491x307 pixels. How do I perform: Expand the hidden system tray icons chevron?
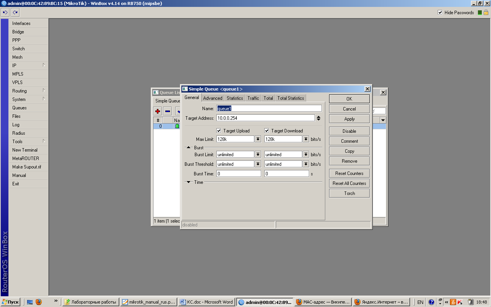(x=447, y=302)
